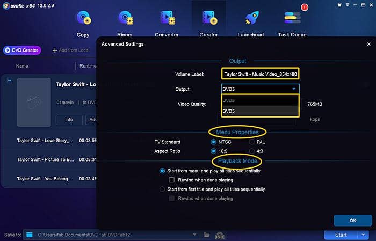Click Add from Local
Screen dimensions: 376x241
[71, 50]
